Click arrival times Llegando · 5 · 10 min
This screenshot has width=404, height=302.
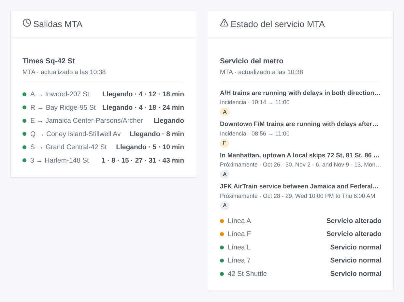point(150,147)
